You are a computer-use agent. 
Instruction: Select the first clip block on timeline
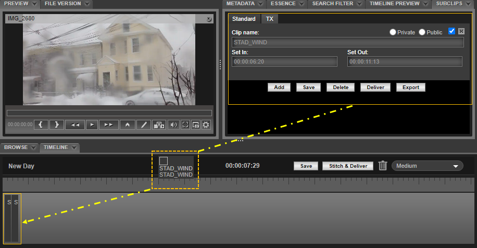coord(8,218)
